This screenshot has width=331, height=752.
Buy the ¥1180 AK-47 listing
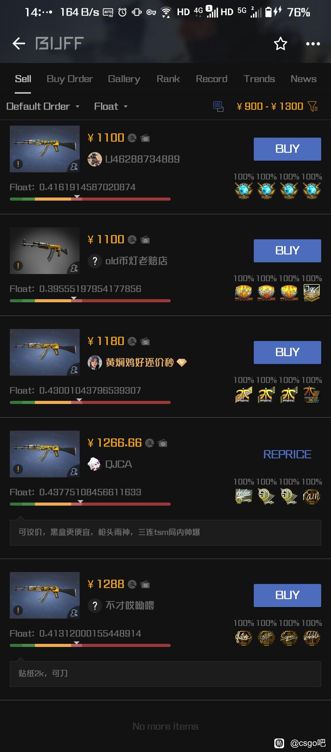click(287, 352)
